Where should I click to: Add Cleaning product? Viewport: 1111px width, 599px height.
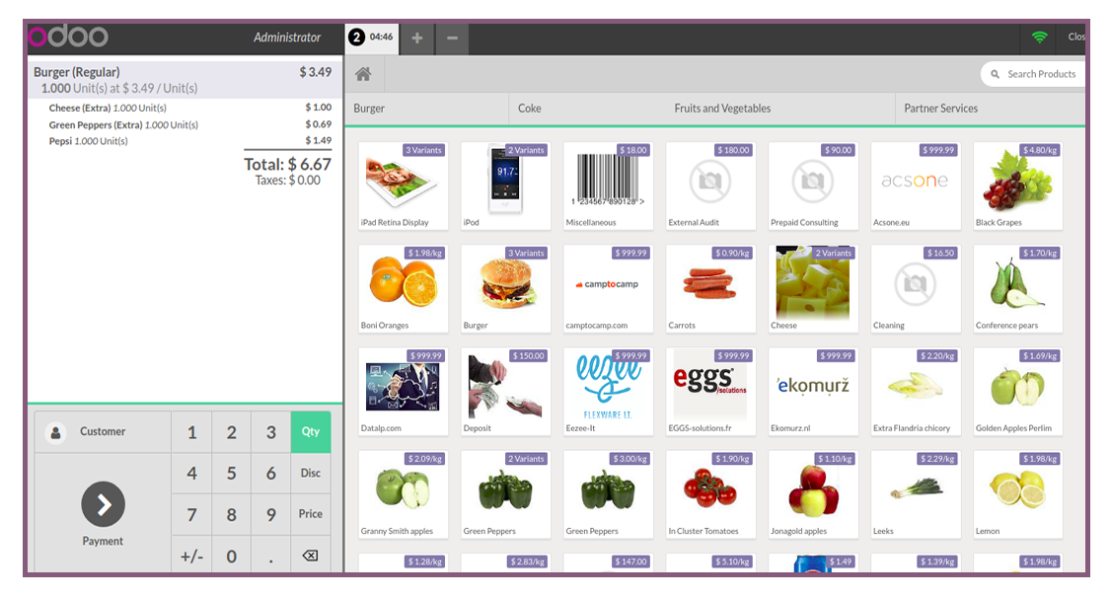point(916,288)
